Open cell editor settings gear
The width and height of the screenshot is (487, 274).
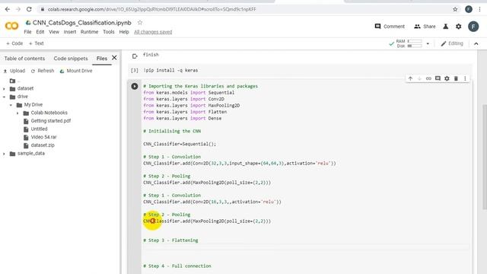(x=447, y=78)
